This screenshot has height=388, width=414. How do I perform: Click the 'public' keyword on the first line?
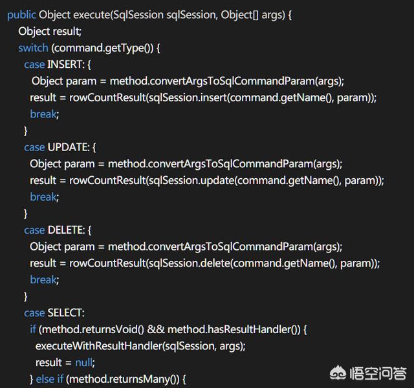(21, 15)
